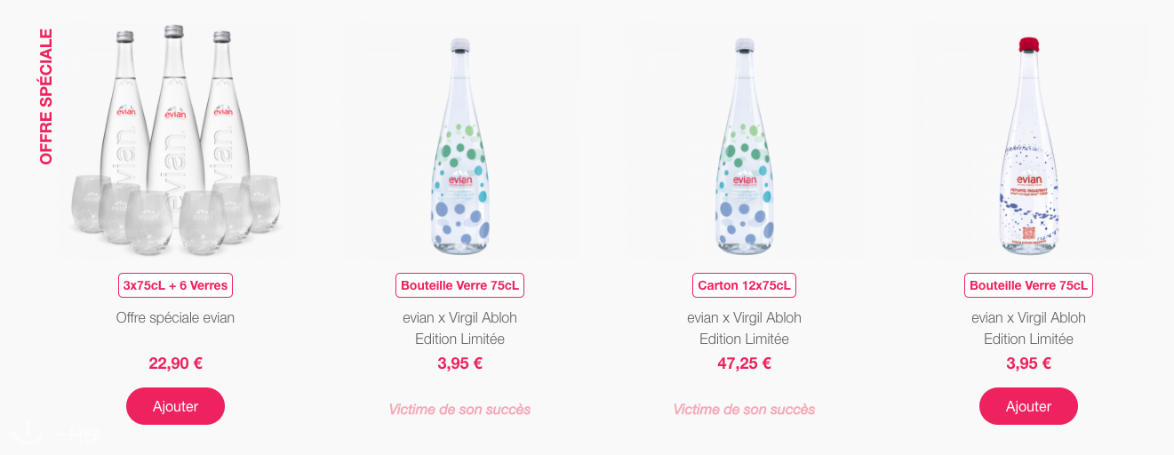This screenshot has height=455, width=1174.
Task: Click the vertical OFFRE SPÉCIALE label
Action: click(46, 97)
